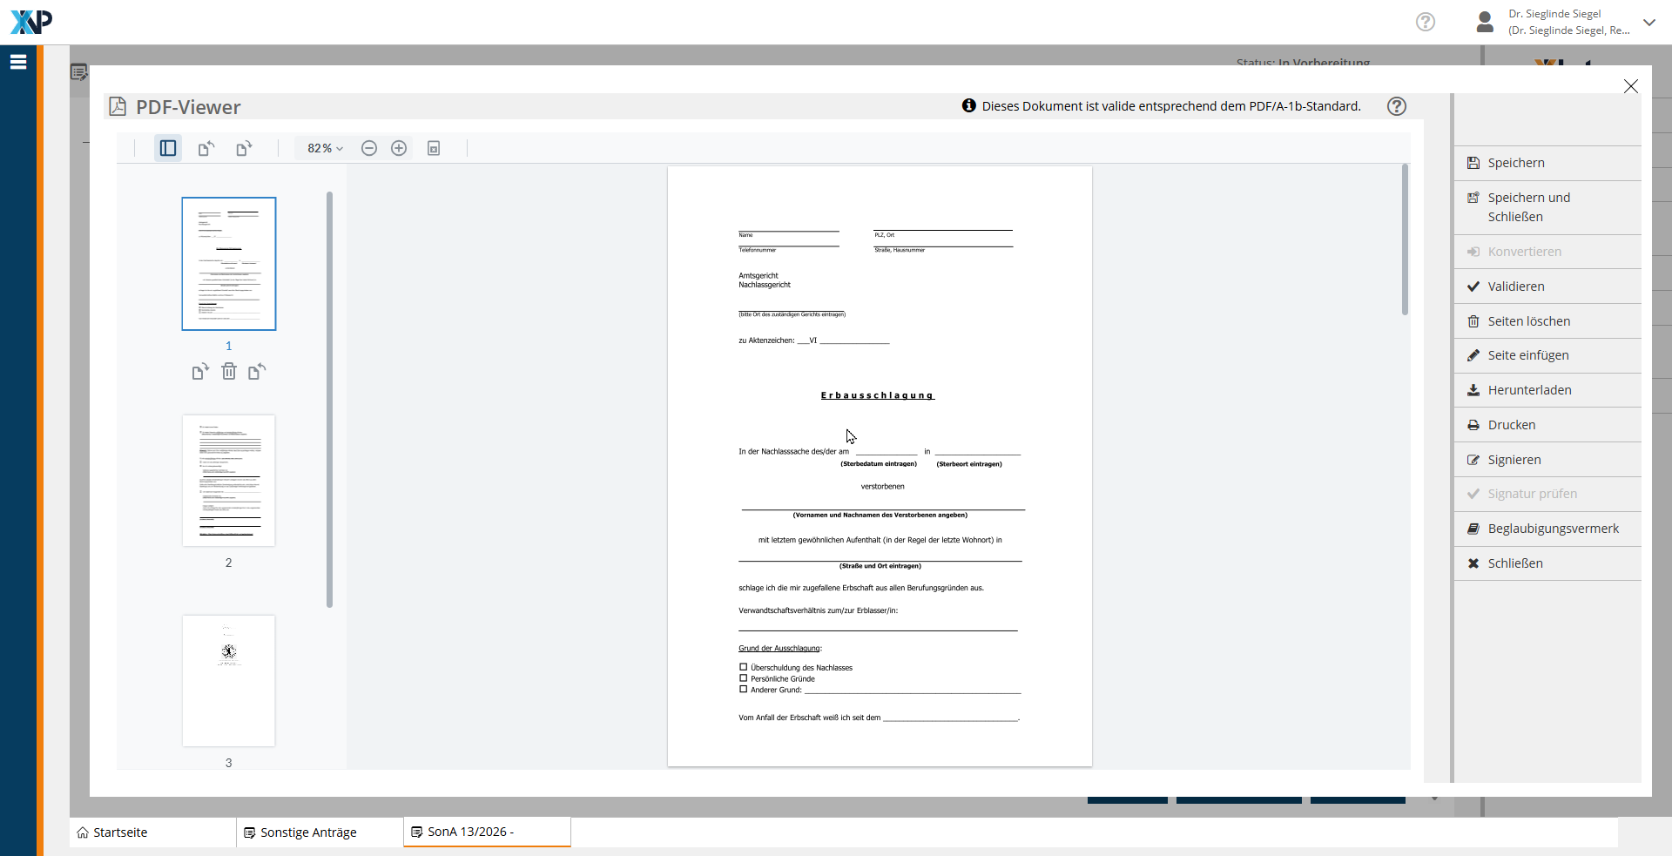
Task: Click the rotate right toolbar icon
Action: [244, 148]
